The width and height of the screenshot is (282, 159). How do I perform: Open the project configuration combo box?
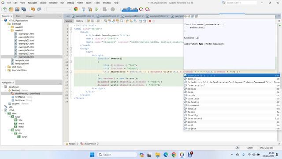click(59, 9)
